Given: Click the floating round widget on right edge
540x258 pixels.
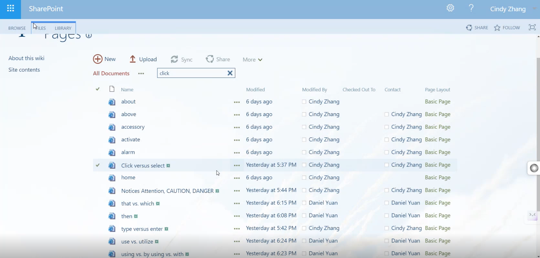Looking at the screenshot, I should (x=534, y=168).
